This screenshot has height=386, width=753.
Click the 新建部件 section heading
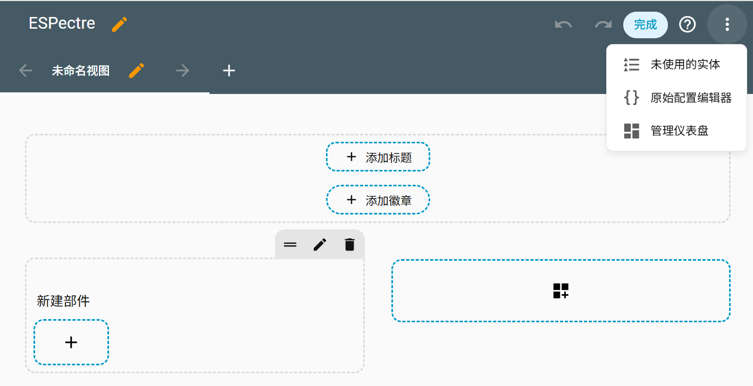[x=63, y=301]
